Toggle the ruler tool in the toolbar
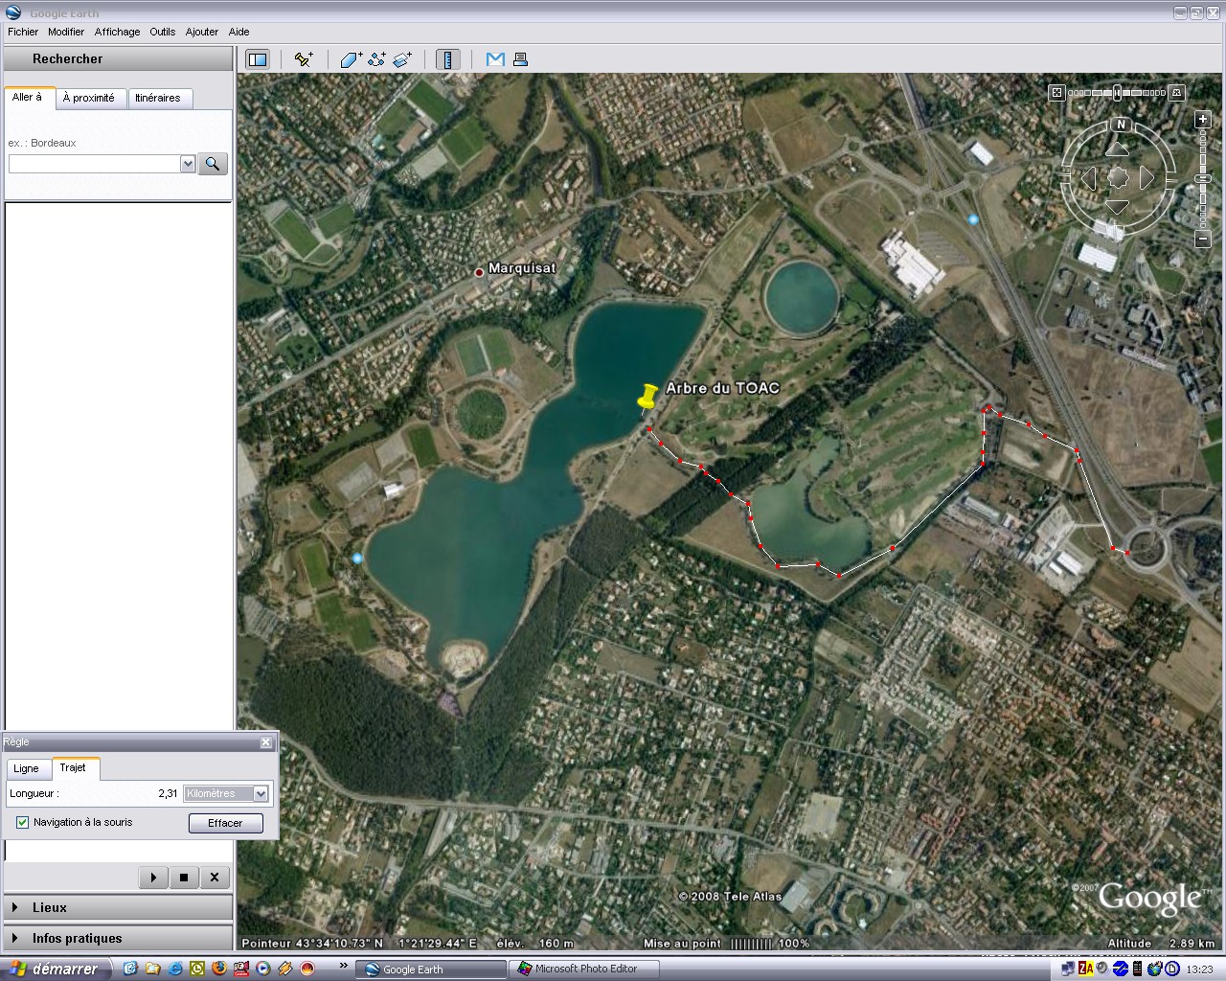The image size is (1226, 981). pos(448,59)
